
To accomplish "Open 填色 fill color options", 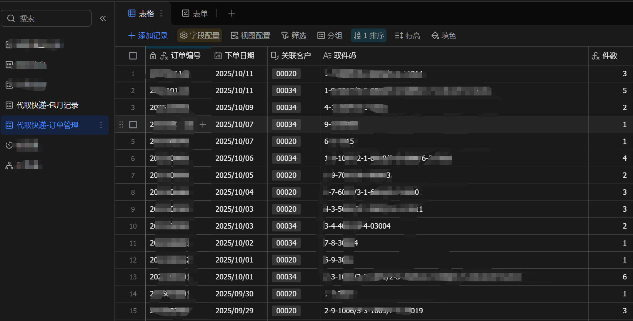I will coord(443,35).
